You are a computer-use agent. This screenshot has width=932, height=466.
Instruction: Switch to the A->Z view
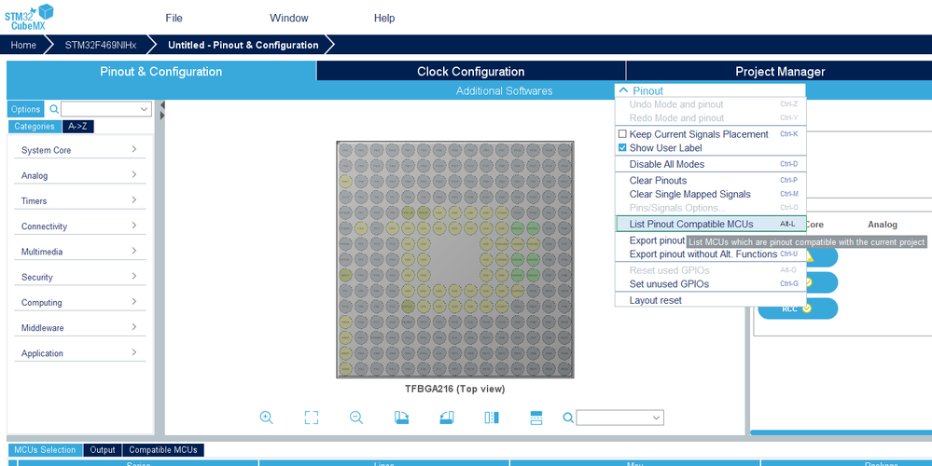click(77, 127)
